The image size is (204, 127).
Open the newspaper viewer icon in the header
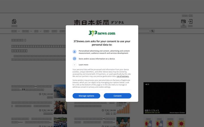(x=183, y=21)
